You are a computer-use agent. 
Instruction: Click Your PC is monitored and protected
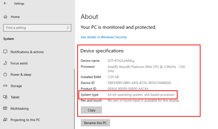pyautogui.click(x=118, y=27)
